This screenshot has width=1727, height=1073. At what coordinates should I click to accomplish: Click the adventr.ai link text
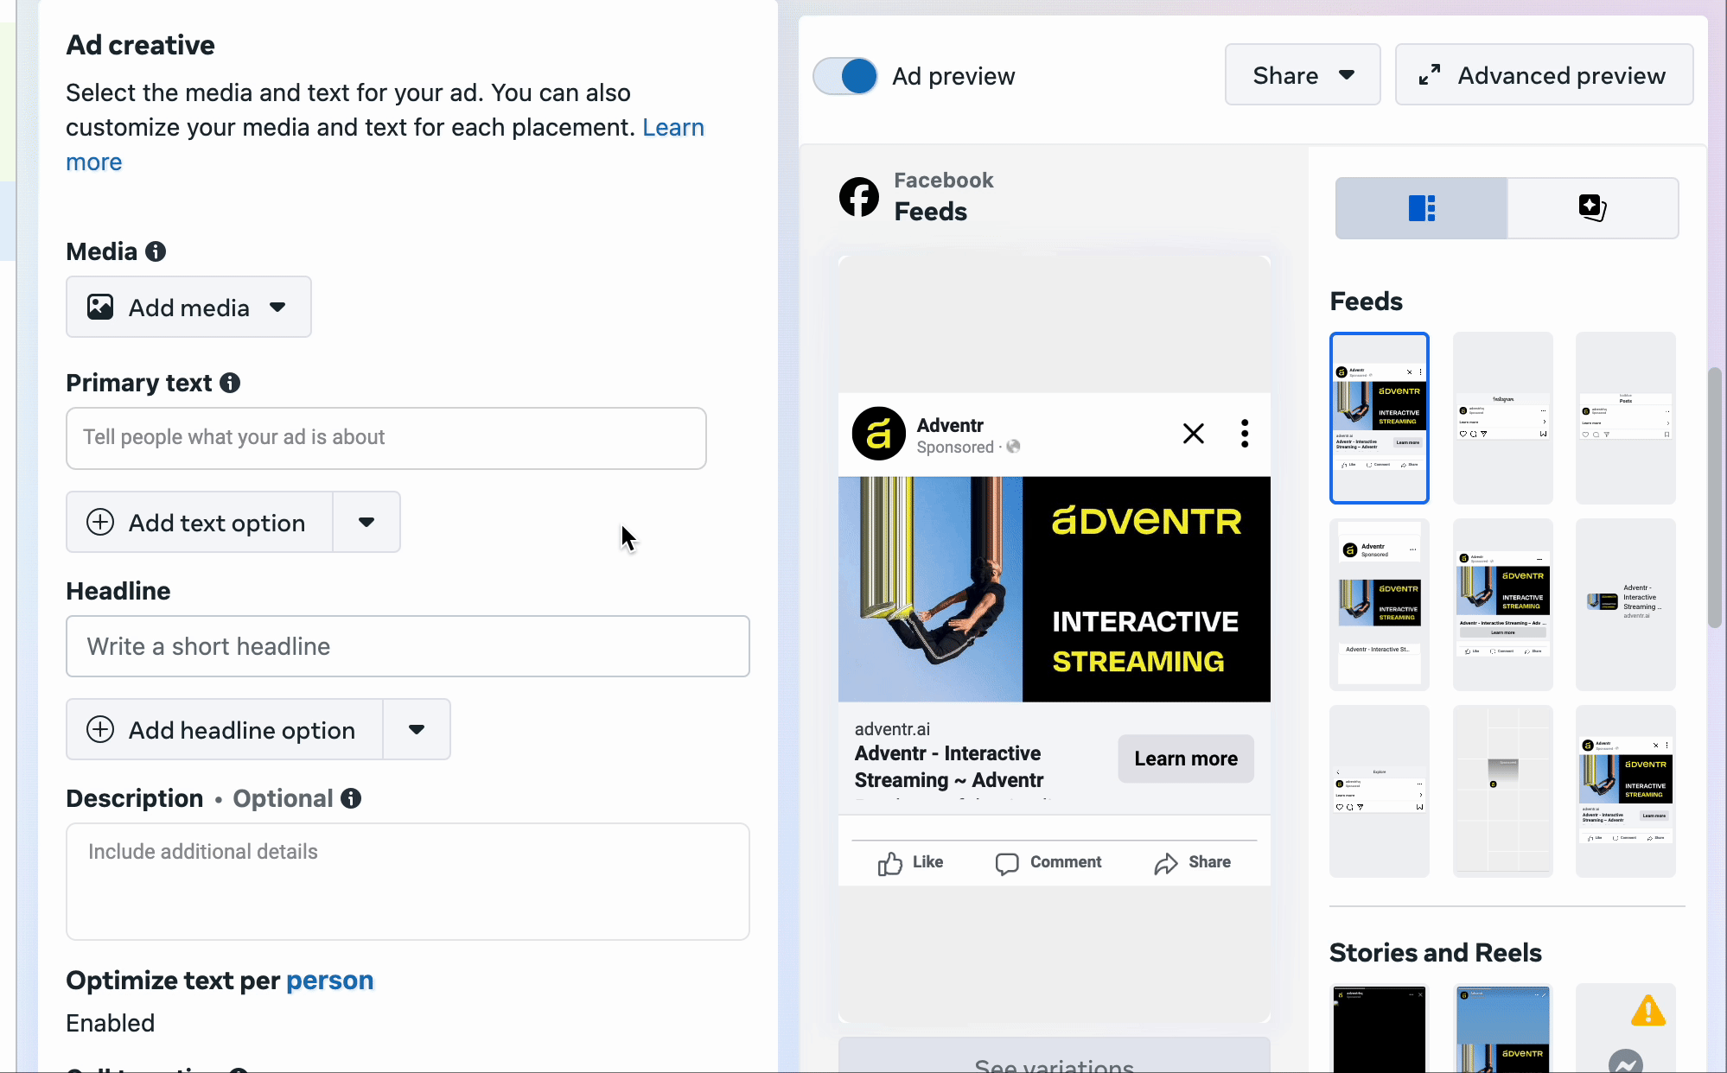tap(892, 729)
